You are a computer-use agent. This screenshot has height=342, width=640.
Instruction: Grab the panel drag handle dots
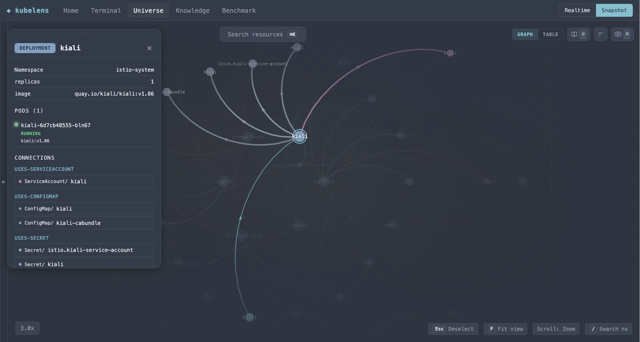(83, 33)
